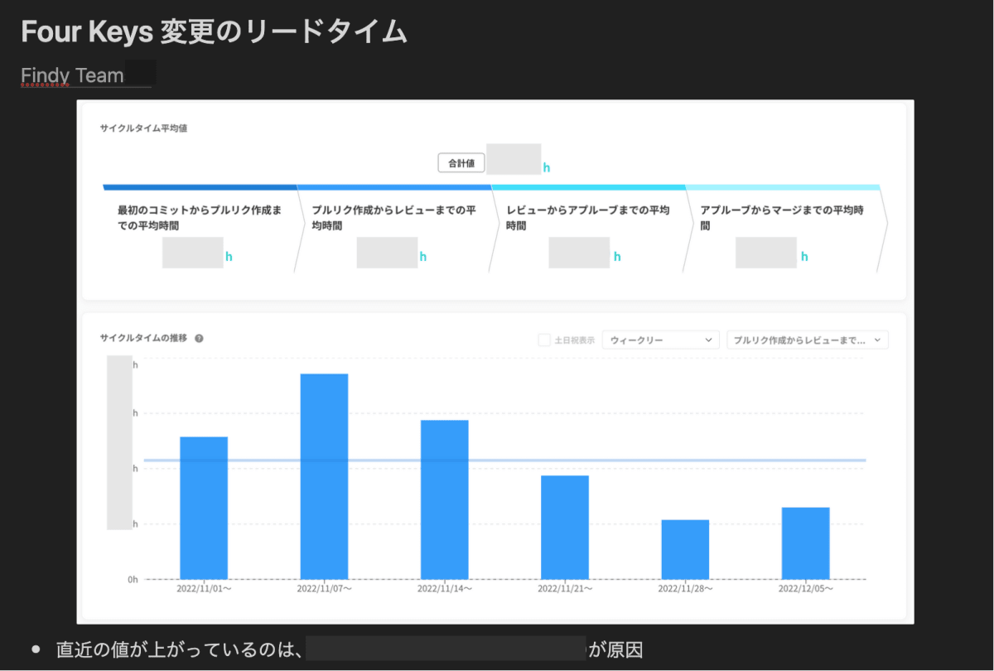Click the 0h axis label
Screen dimensions: 994x671
pyautogui.click(x=133, y=580)
